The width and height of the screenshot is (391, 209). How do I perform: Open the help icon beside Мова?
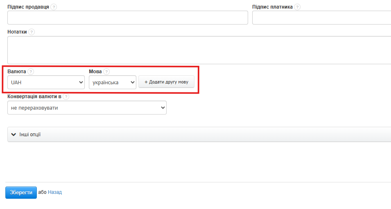[106, 72]
